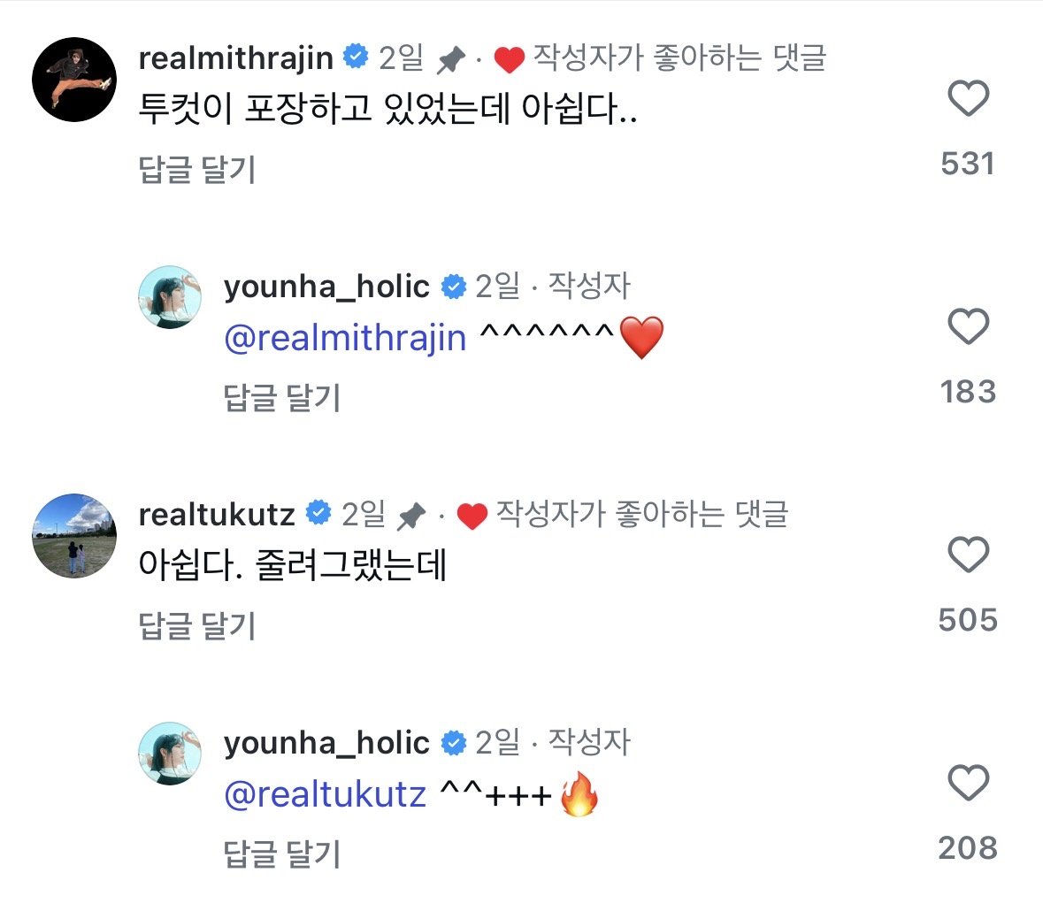
Task: Open the realtukutz username link
Action: tap(217, 515)
